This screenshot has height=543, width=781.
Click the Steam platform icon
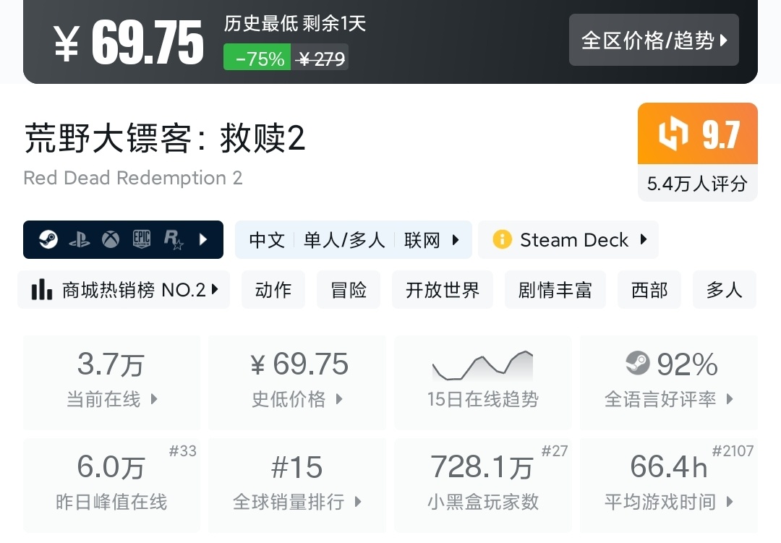coord(48,239)
